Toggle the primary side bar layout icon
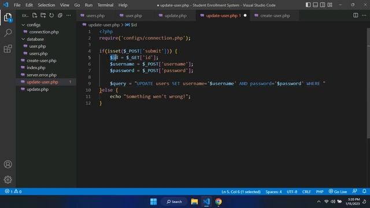This screenshot has height=208, width=370. pyautogui.click(x=308, y=5)
